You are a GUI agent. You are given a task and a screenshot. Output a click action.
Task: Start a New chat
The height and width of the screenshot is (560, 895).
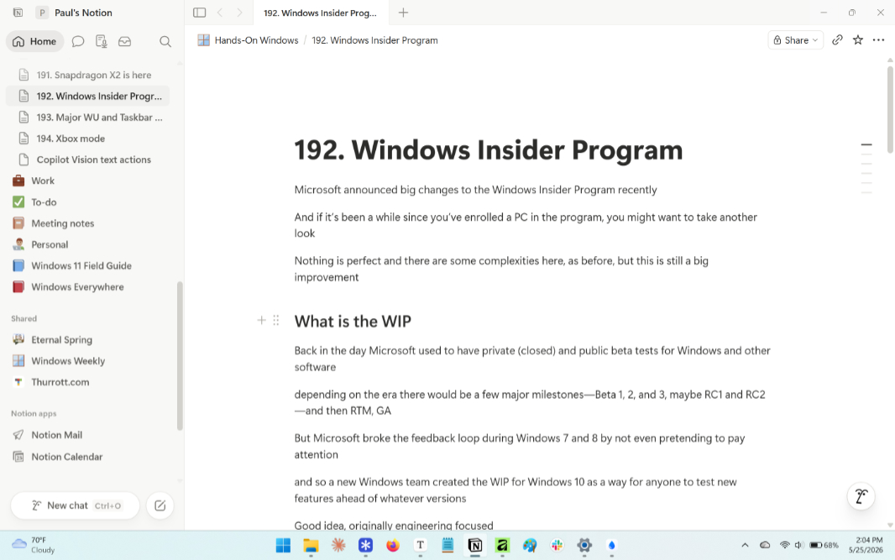75,505
